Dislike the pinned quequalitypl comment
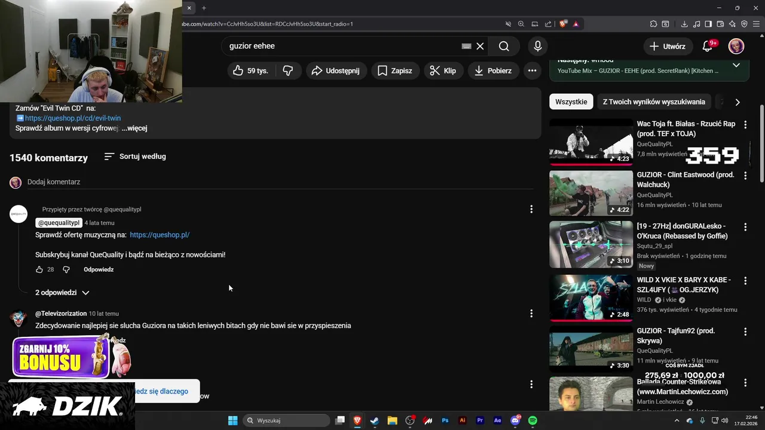This screenshot has height=430, width=765. coord(66,269)
